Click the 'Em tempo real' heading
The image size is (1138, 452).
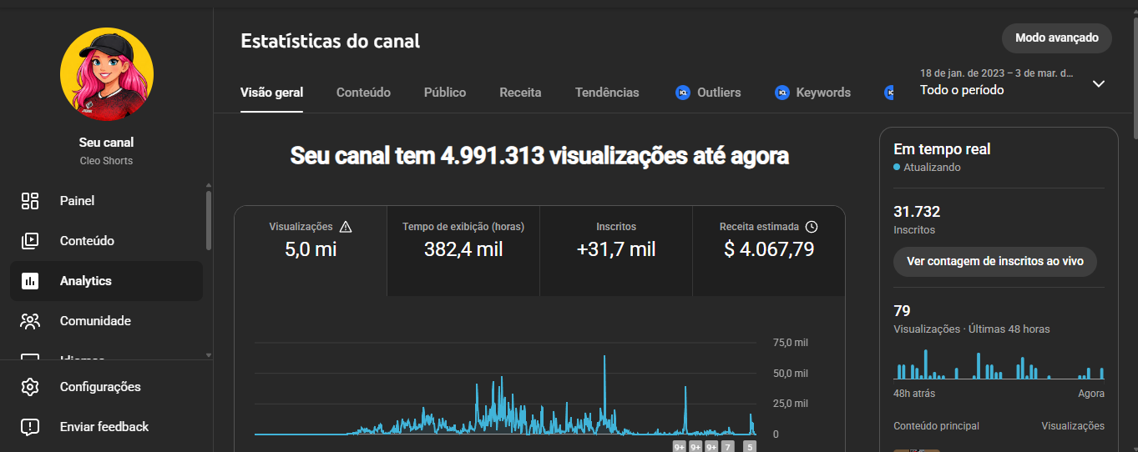(942, 149)
